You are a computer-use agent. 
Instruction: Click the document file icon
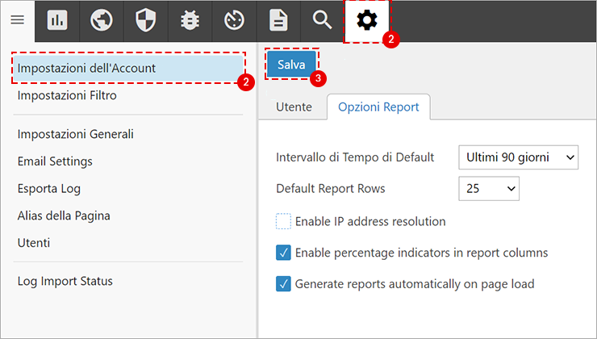tap(278, 20)
